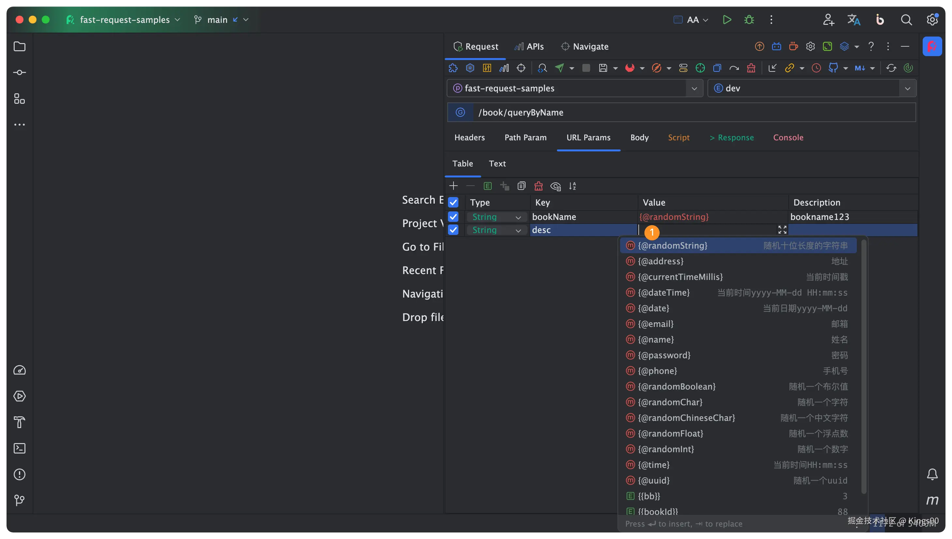Expand the value editor for desc

tap(782, 230)
